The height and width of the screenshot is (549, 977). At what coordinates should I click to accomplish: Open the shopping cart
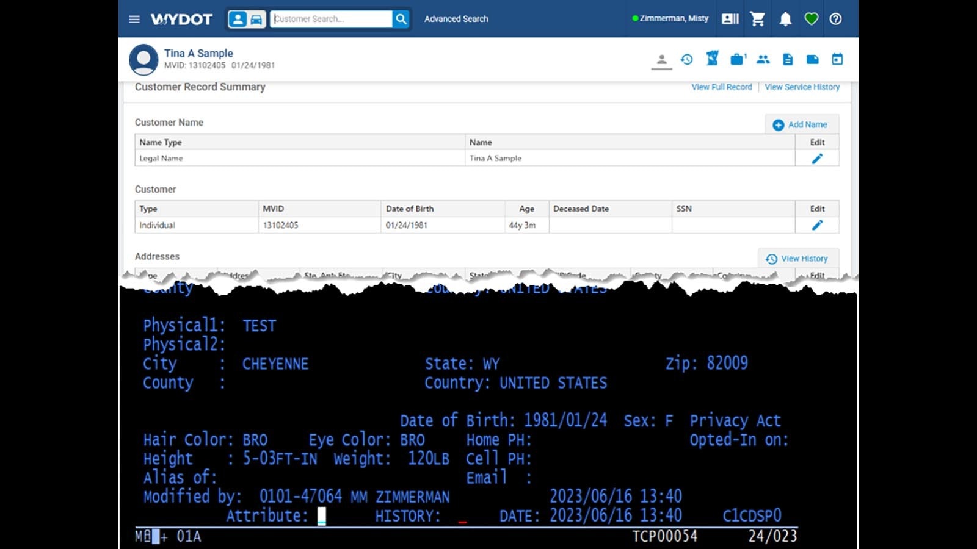tap(758, 19)
